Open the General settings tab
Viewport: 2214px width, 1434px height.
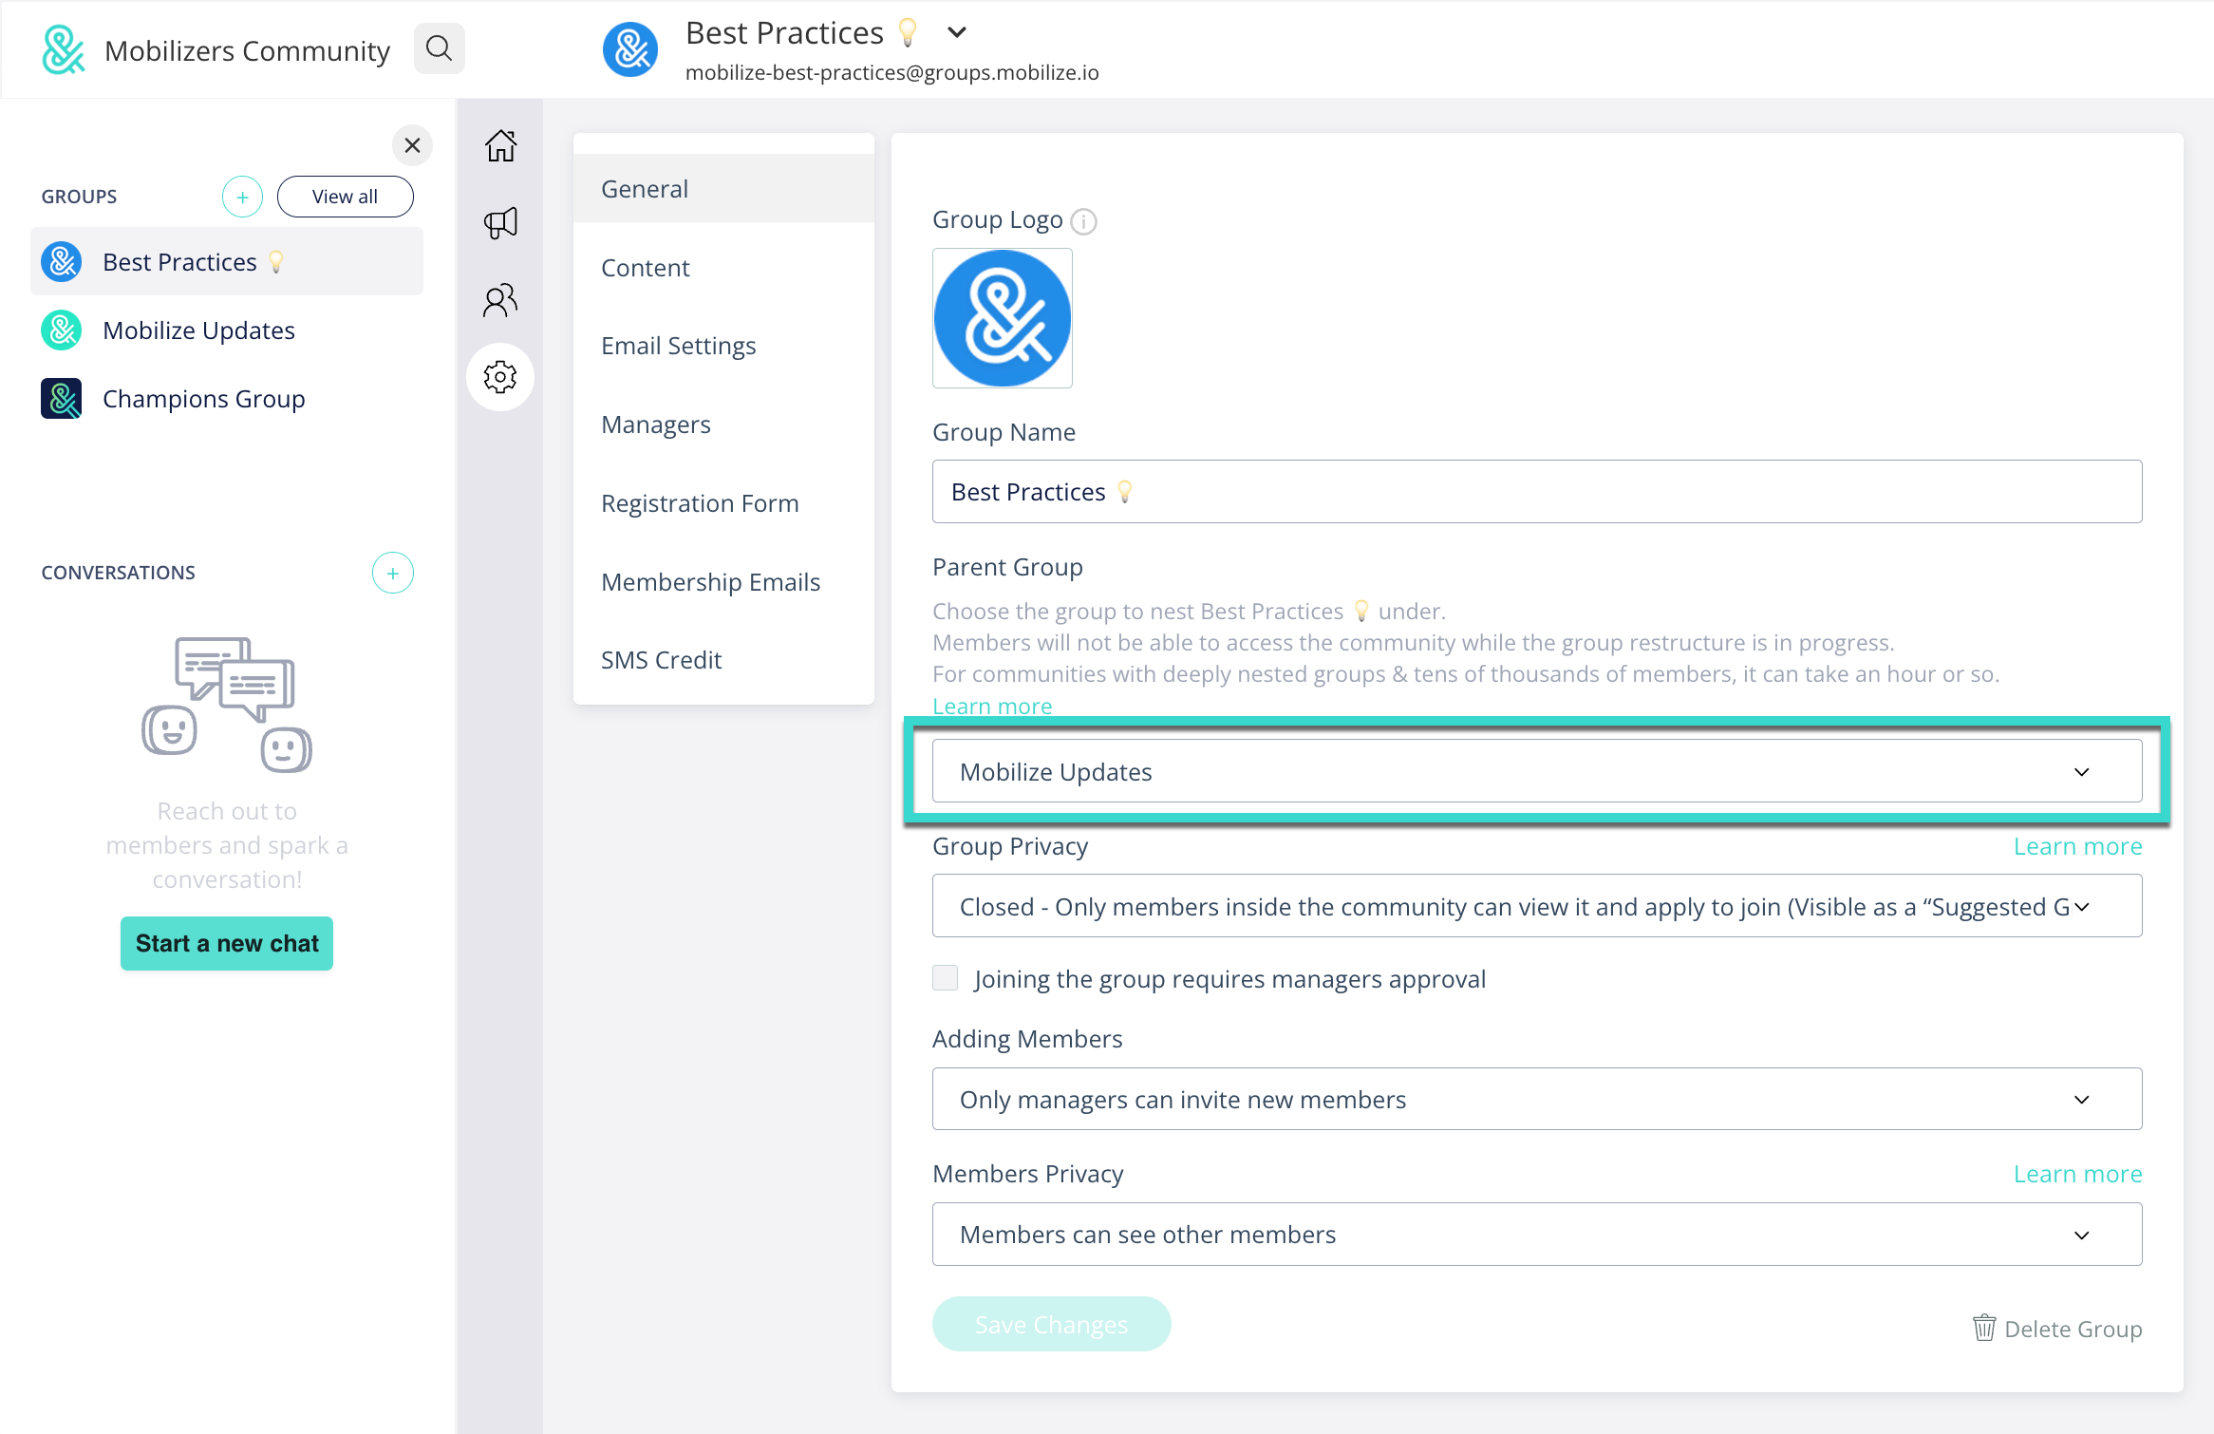pyautogui.click(x=723, y=189)
